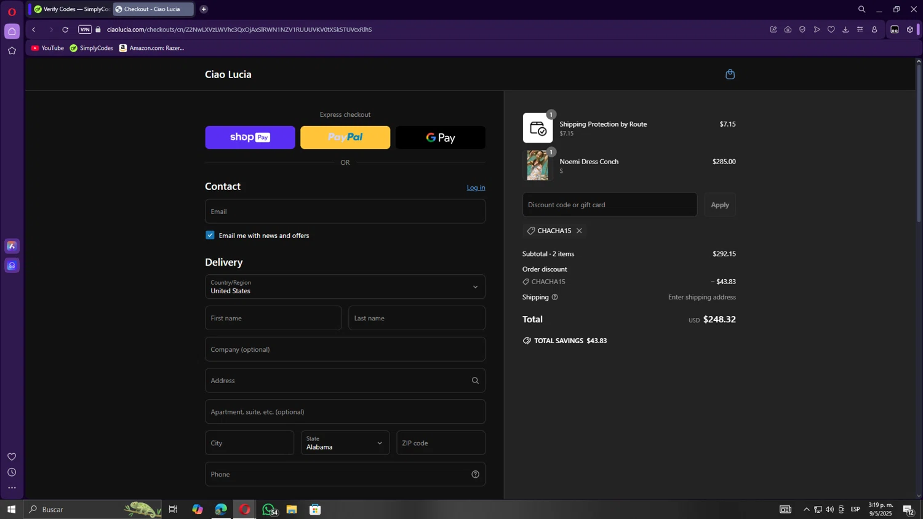The height and width of the screenshot is (519, 923).
Task: Open the Opera sidebar home icon
Action: point(12,31)
